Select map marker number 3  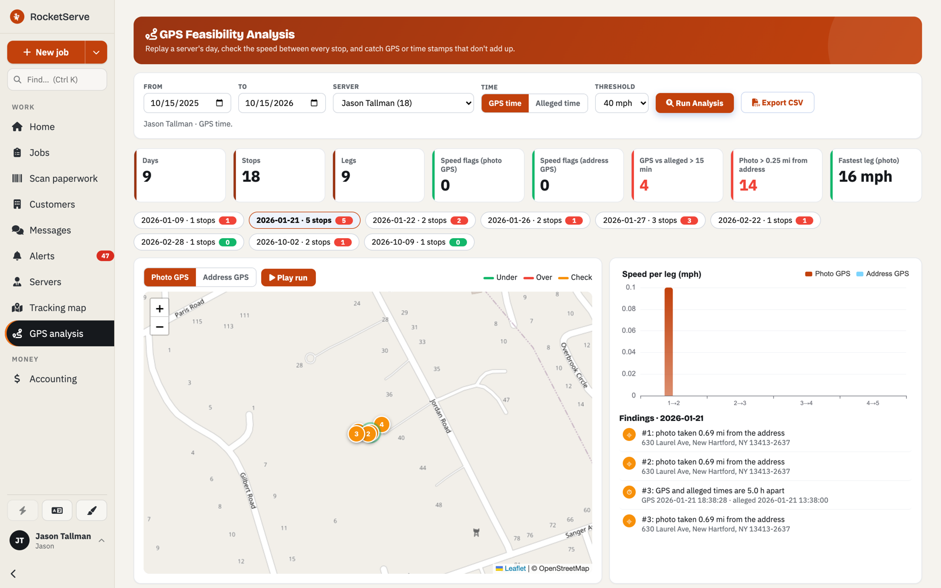(x=356, y=434)
